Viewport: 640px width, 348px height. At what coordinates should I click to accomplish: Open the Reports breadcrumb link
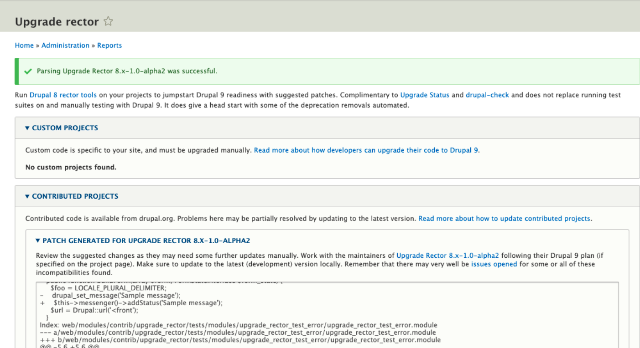pyautogui.click(x=109, y=45)
